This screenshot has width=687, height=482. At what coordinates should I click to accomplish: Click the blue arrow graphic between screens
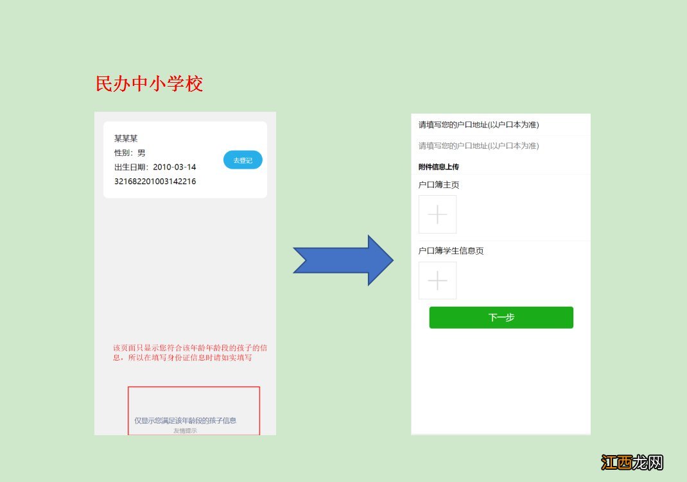(x=343, y=260)
